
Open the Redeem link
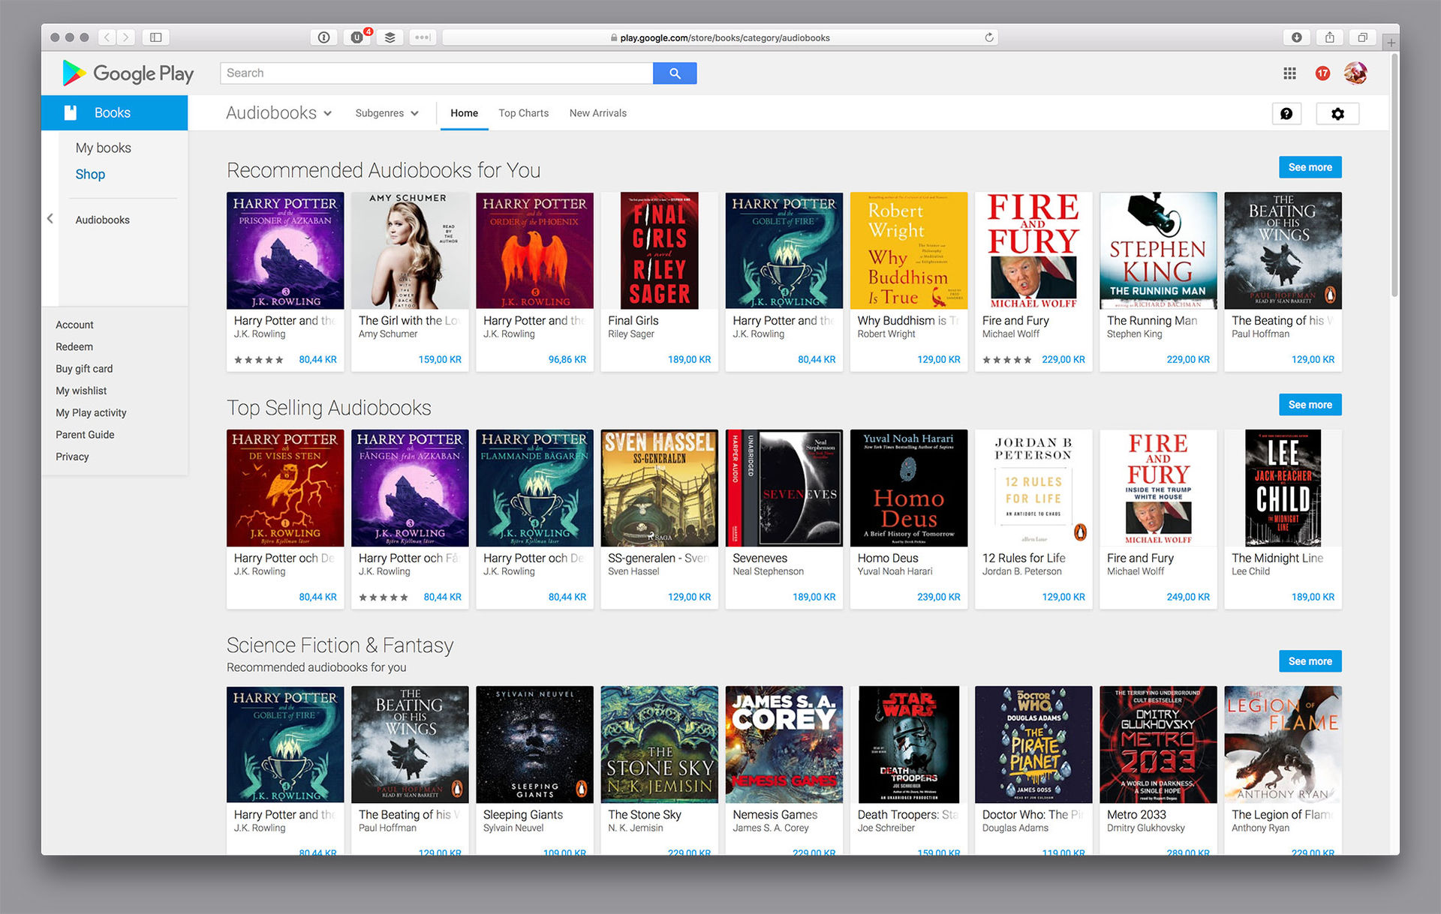pyautogui.click(x=74, y=346)
